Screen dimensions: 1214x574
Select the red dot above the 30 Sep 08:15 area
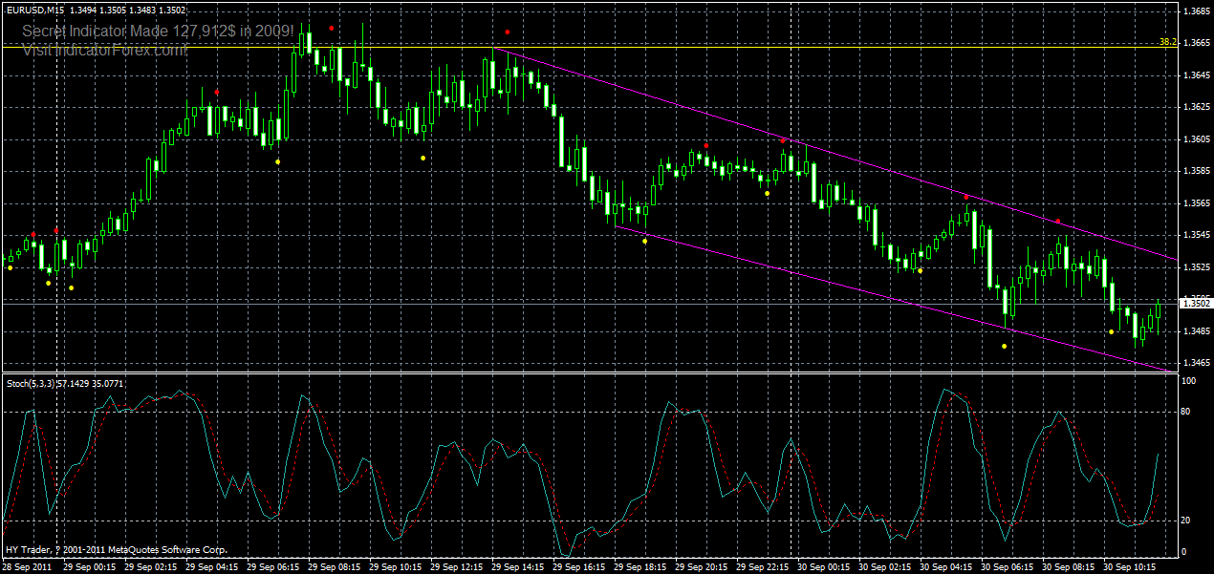(x=1057, y=220)
